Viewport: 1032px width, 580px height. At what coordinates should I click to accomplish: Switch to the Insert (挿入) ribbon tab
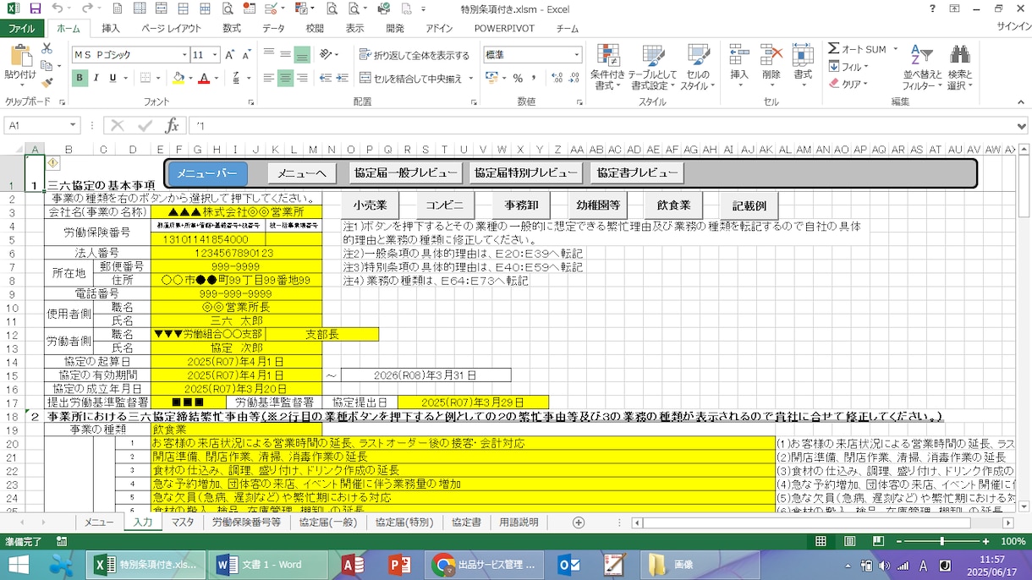111,28
